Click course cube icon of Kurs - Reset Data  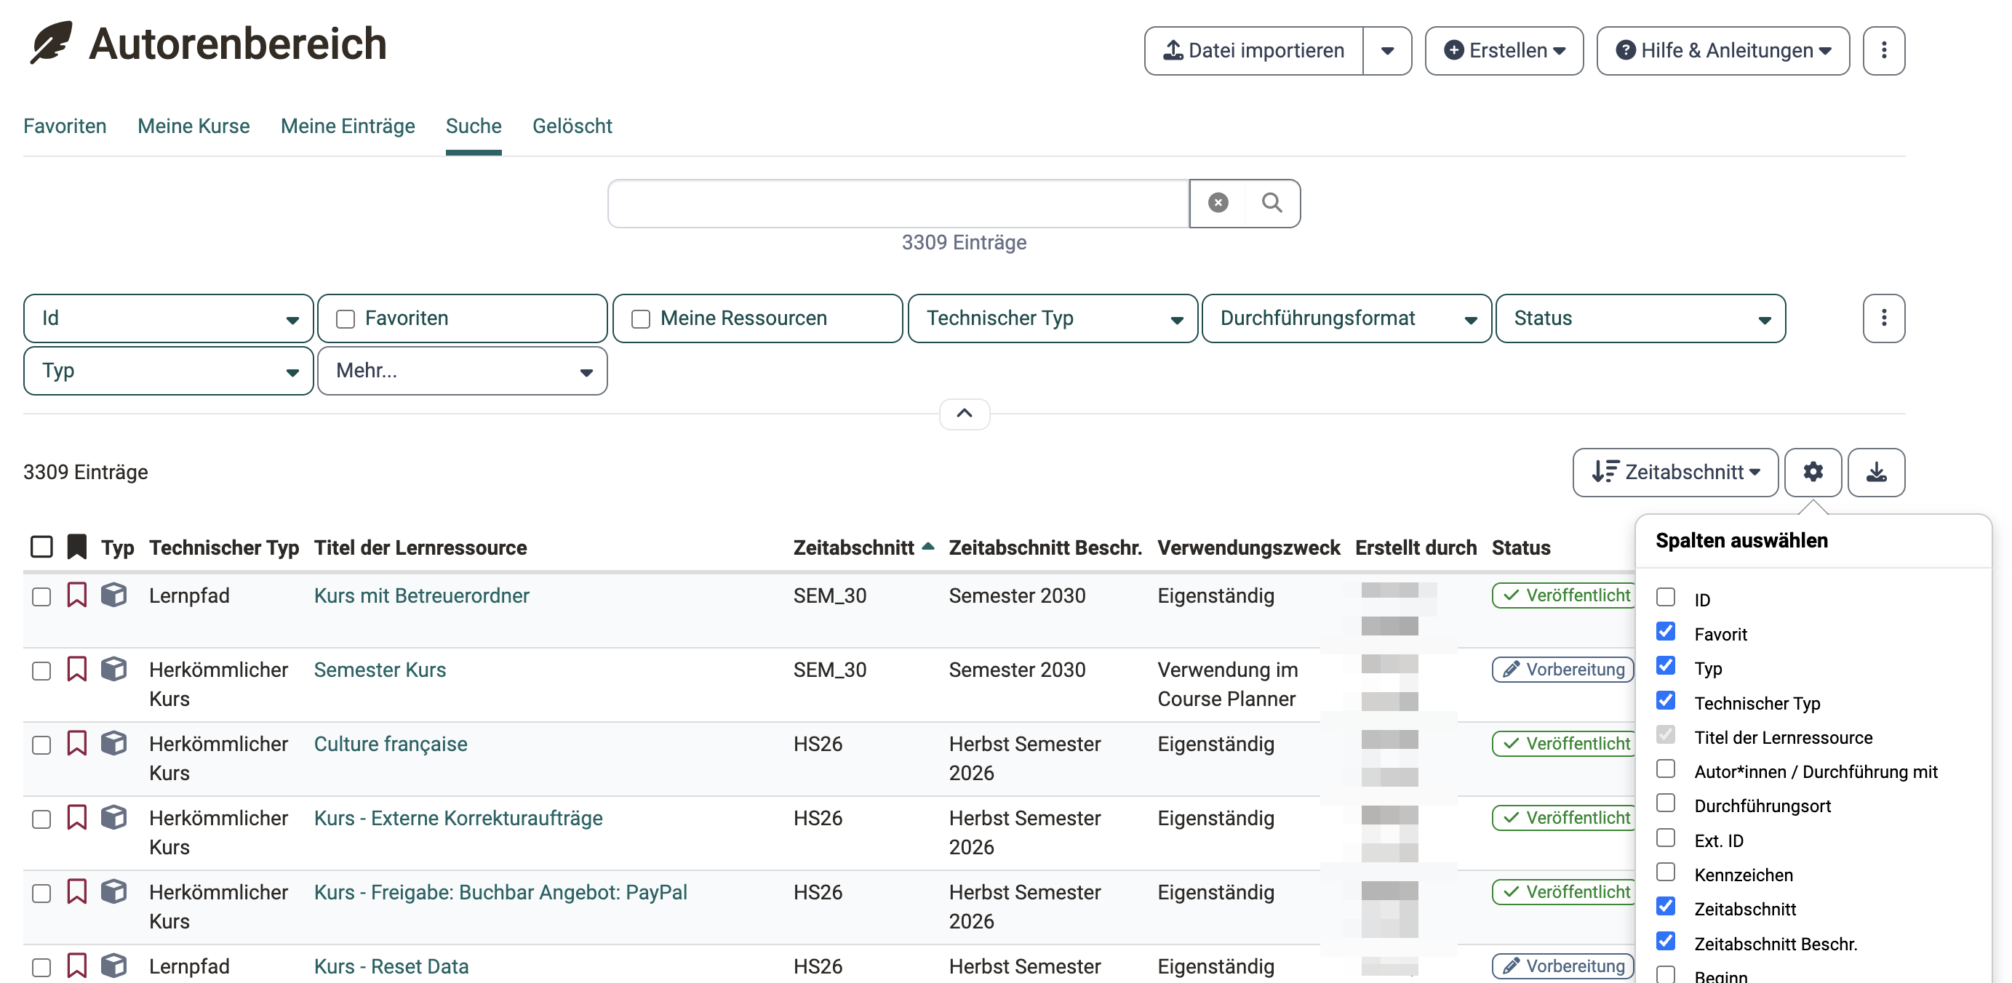pyautogui.click(x=114, y=966)
